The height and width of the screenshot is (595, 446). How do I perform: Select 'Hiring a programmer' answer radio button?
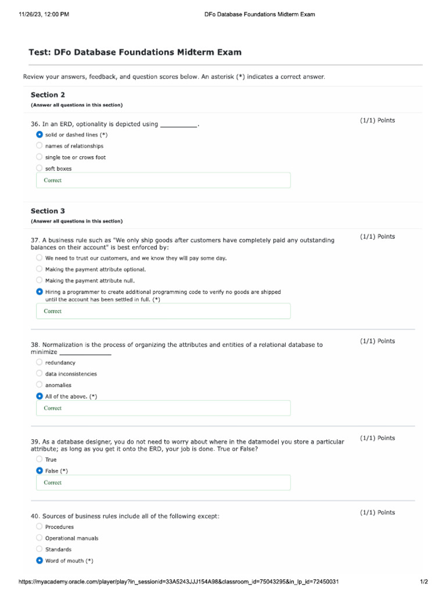(x=39, y=292)
